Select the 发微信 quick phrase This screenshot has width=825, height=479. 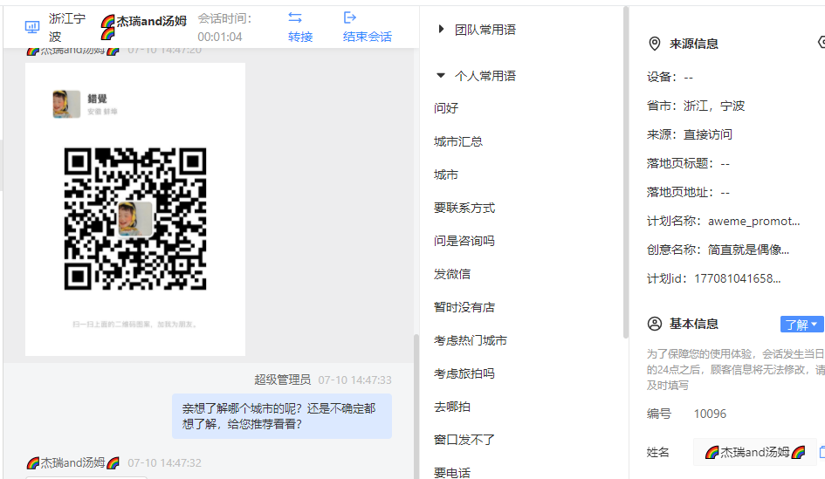452,274
